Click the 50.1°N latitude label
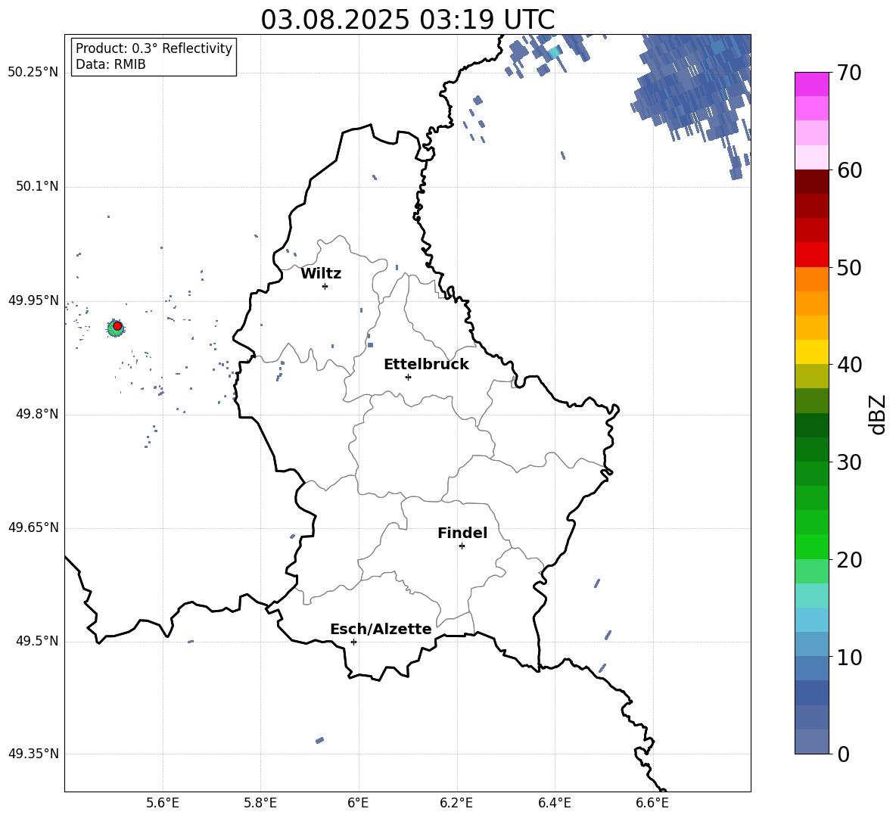The image size is (896, 818). pos(36,187)
